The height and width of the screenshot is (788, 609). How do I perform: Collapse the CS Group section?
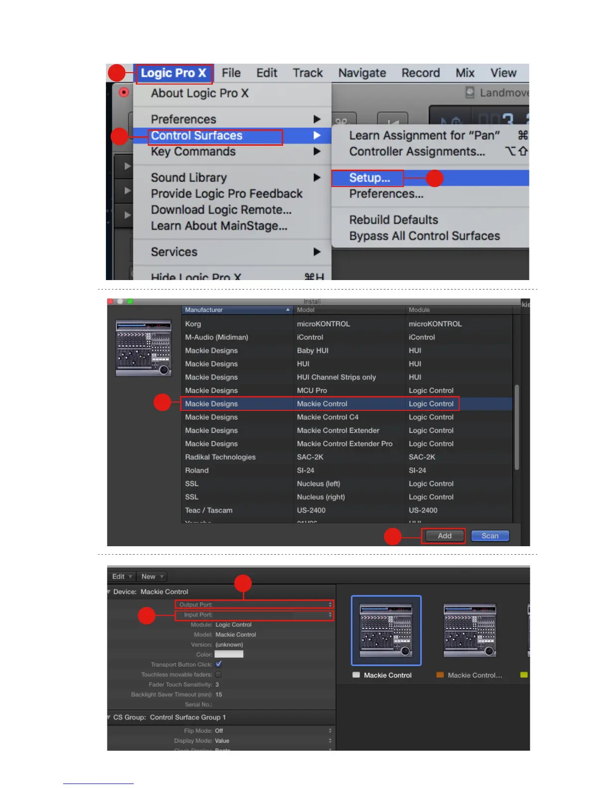[109, 717]
